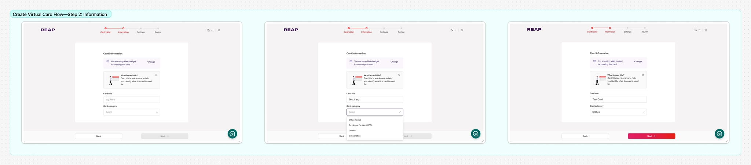Click language translate icon in middle frame

[452, 30]
